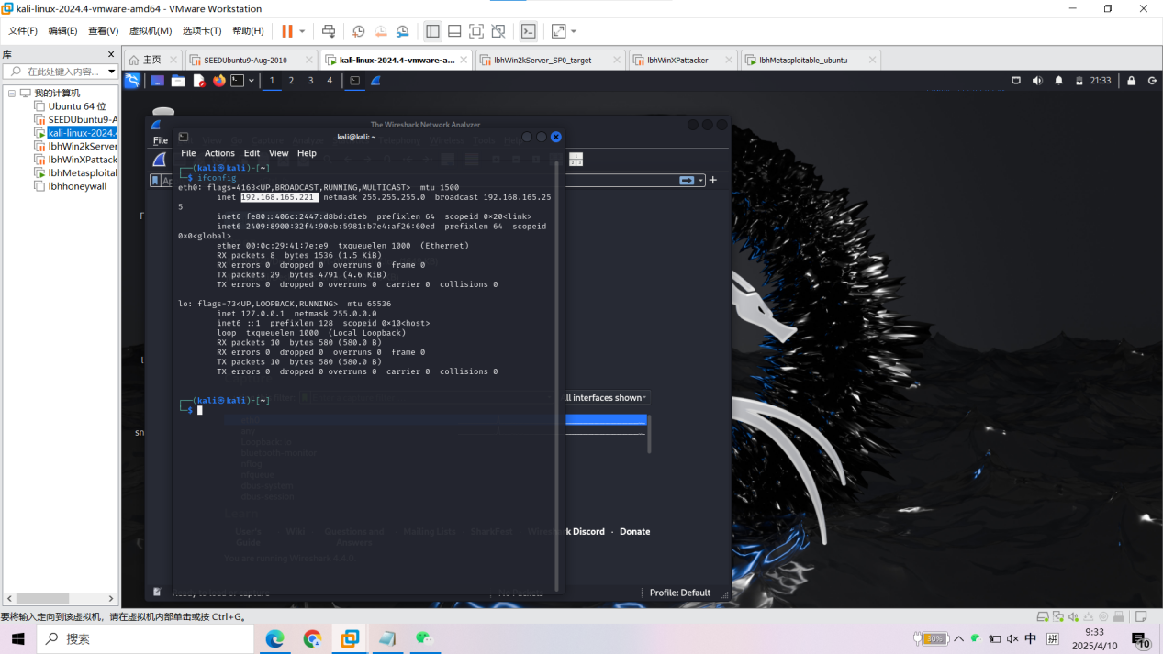Open the power options dropdown beside pause
Image resolution: width=1163 pixels, height=654 pixels.
(302, 31)
